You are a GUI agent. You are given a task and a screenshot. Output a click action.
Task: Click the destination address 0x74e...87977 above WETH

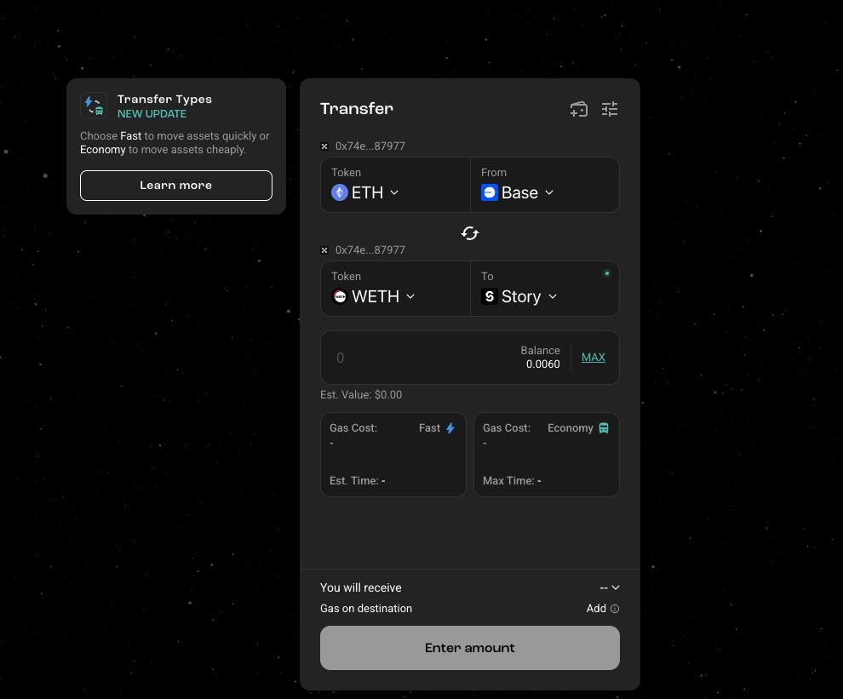(370, 250)
